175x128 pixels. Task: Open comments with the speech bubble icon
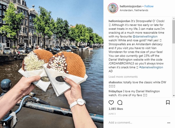click(120, 102)
